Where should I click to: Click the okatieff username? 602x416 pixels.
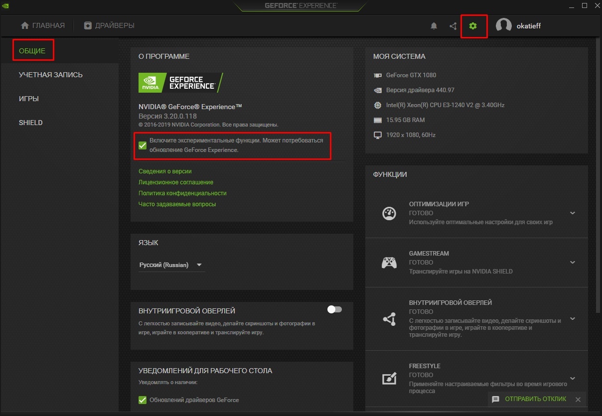pos(529,26)
